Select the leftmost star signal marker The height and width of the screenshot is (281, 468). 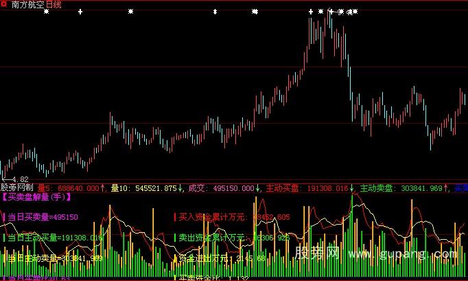[x=46, y=12]
